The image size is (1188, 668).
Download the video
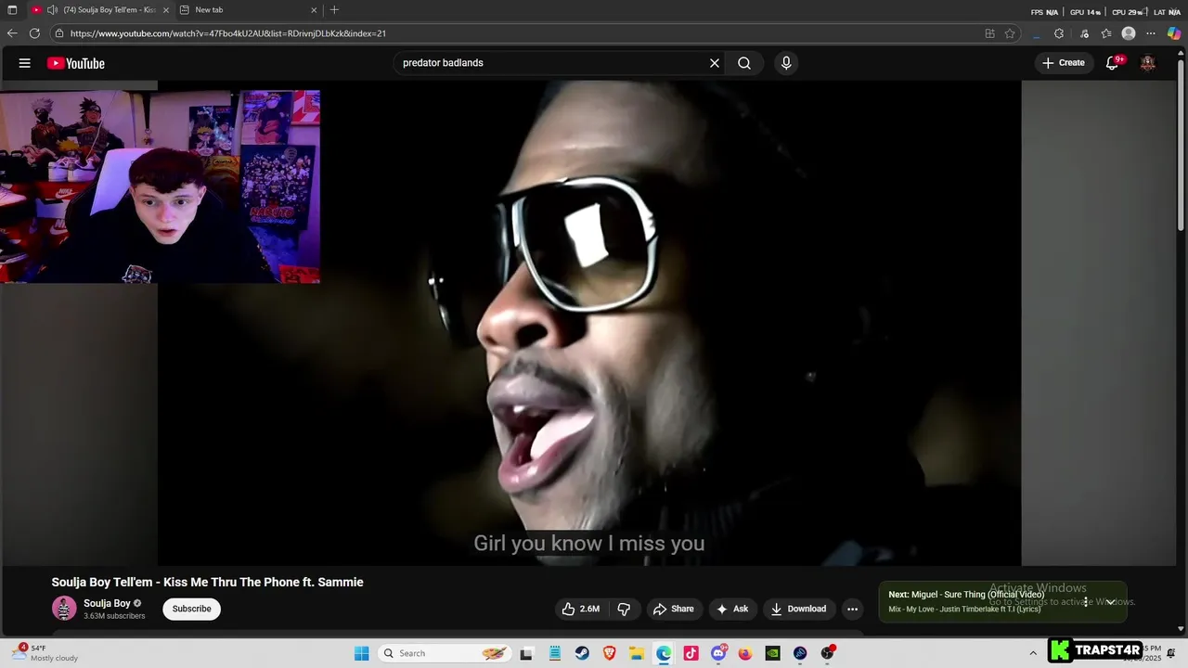(798, 609)
